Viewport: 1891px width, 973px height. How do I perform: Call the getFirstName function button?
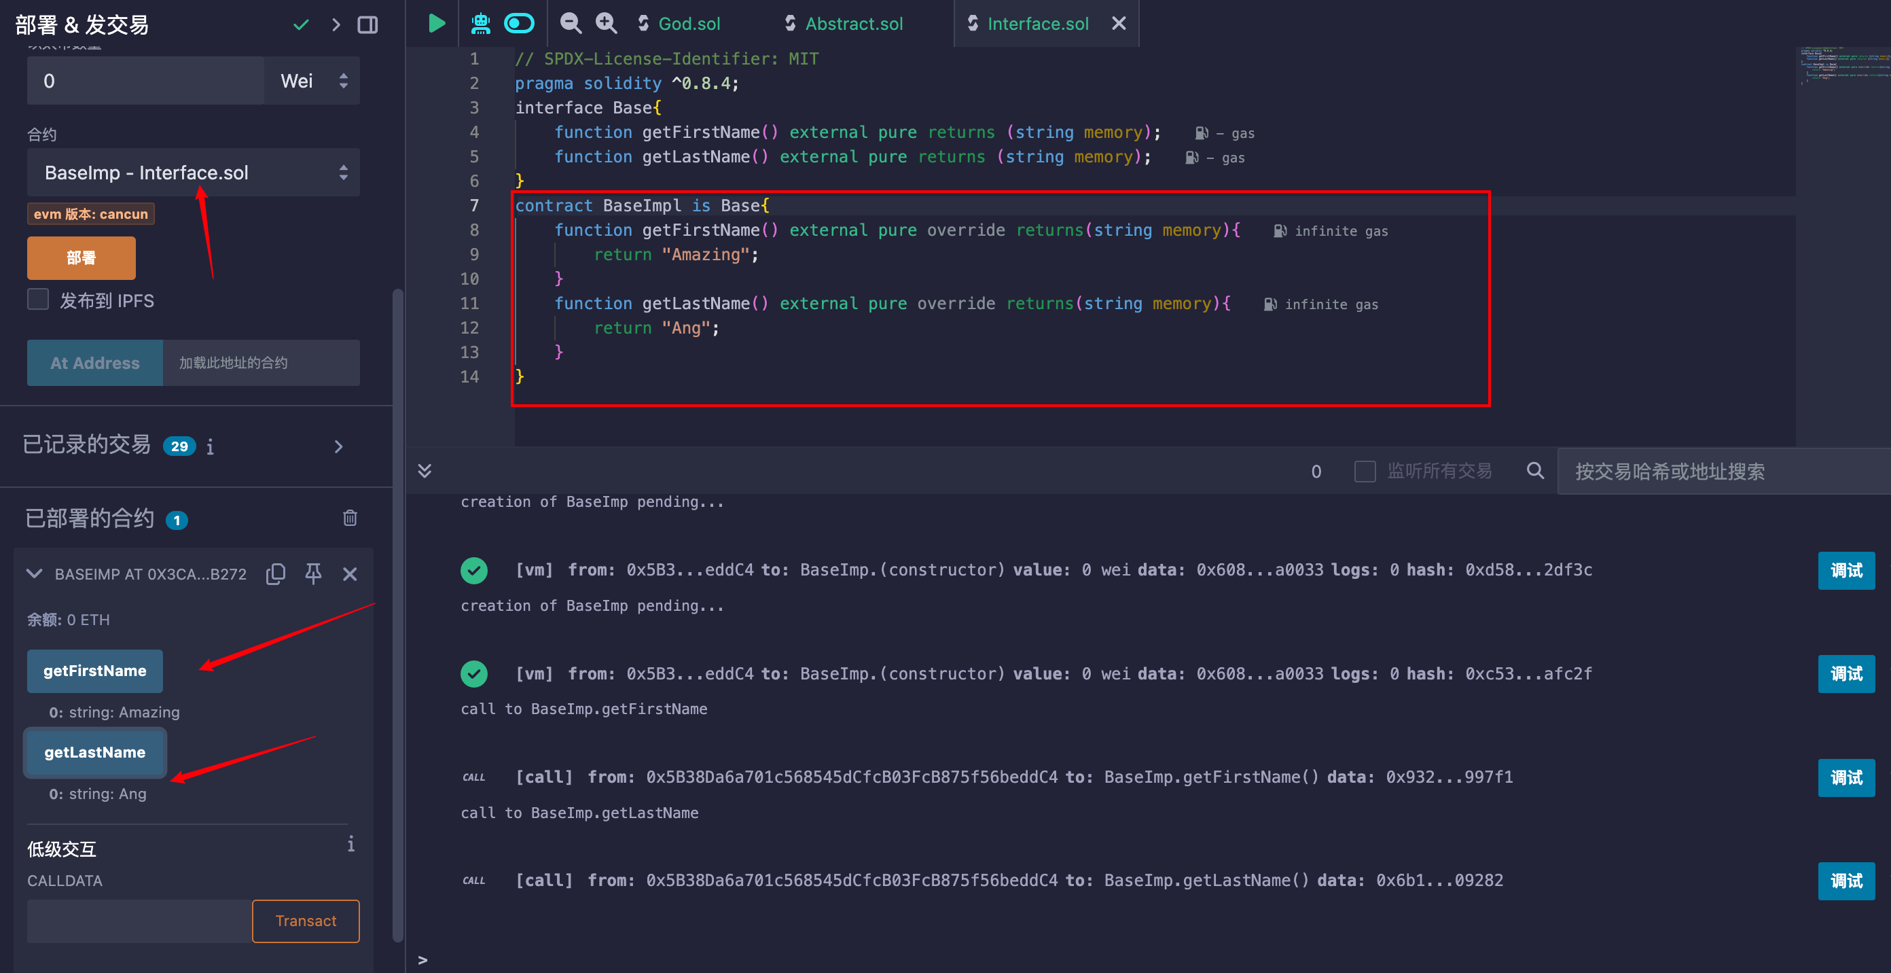94,671
